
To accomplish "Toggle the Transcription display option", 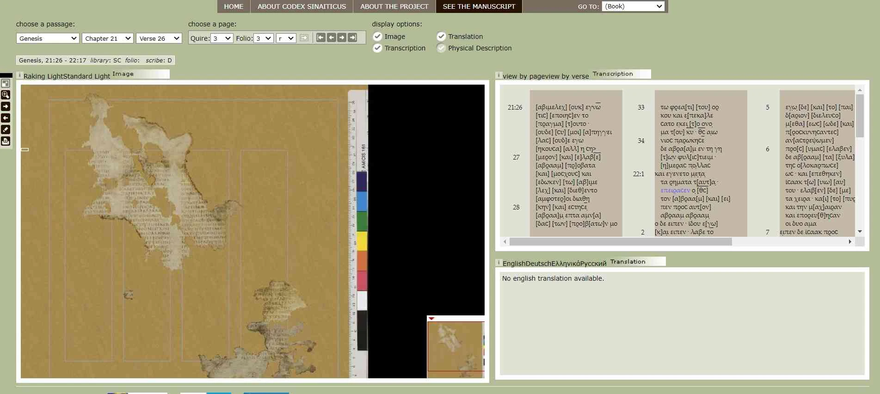I will click(x=377, y=48).
